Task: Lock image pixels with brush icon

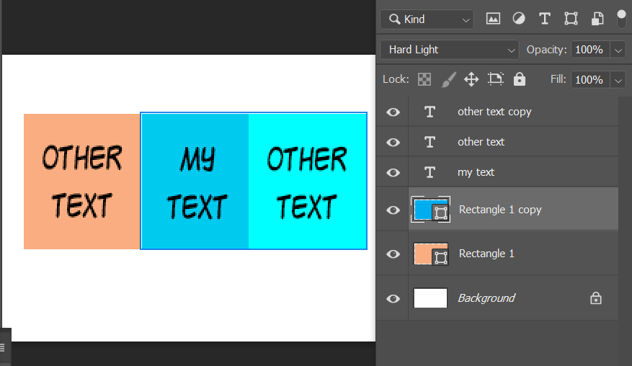Action: point(448,79)
